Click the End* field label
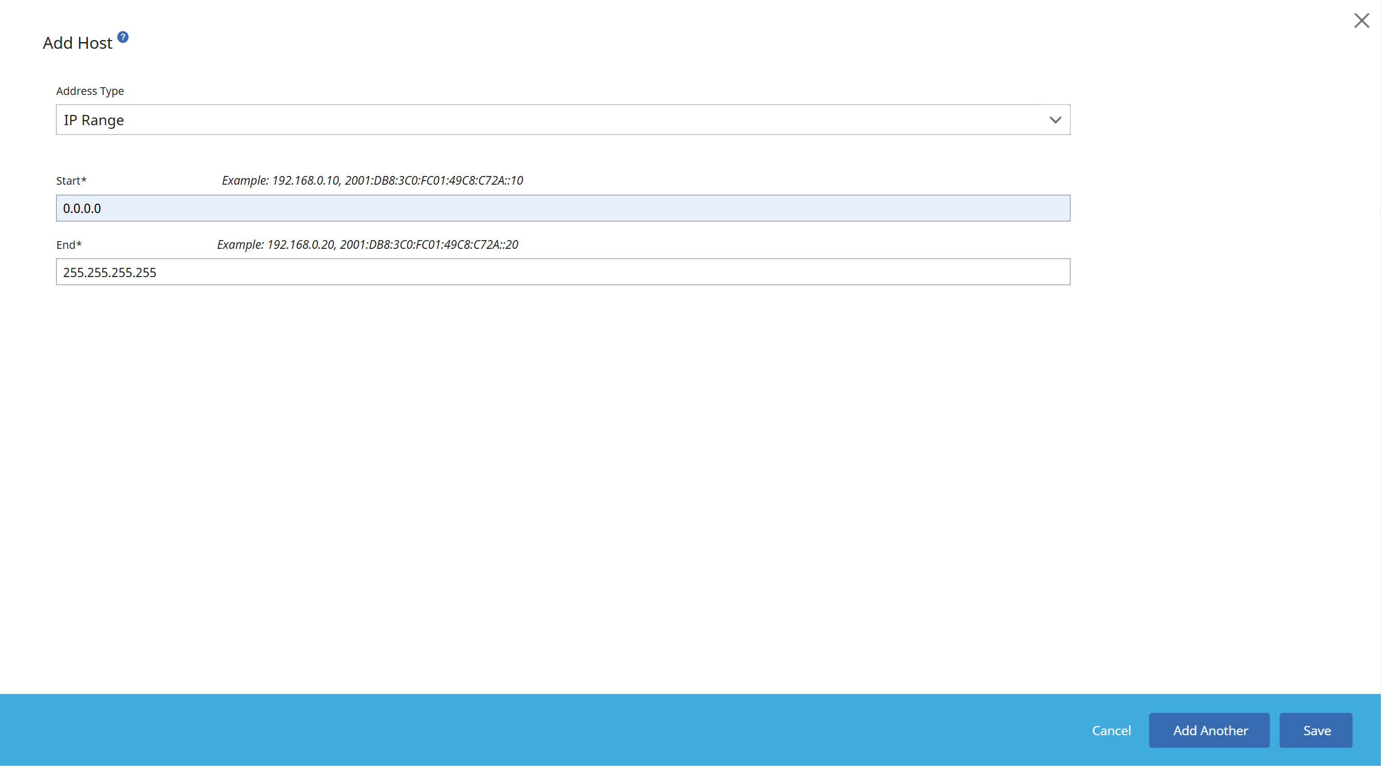This screenshot has width=1381, height=766. (x=69, y=245)
